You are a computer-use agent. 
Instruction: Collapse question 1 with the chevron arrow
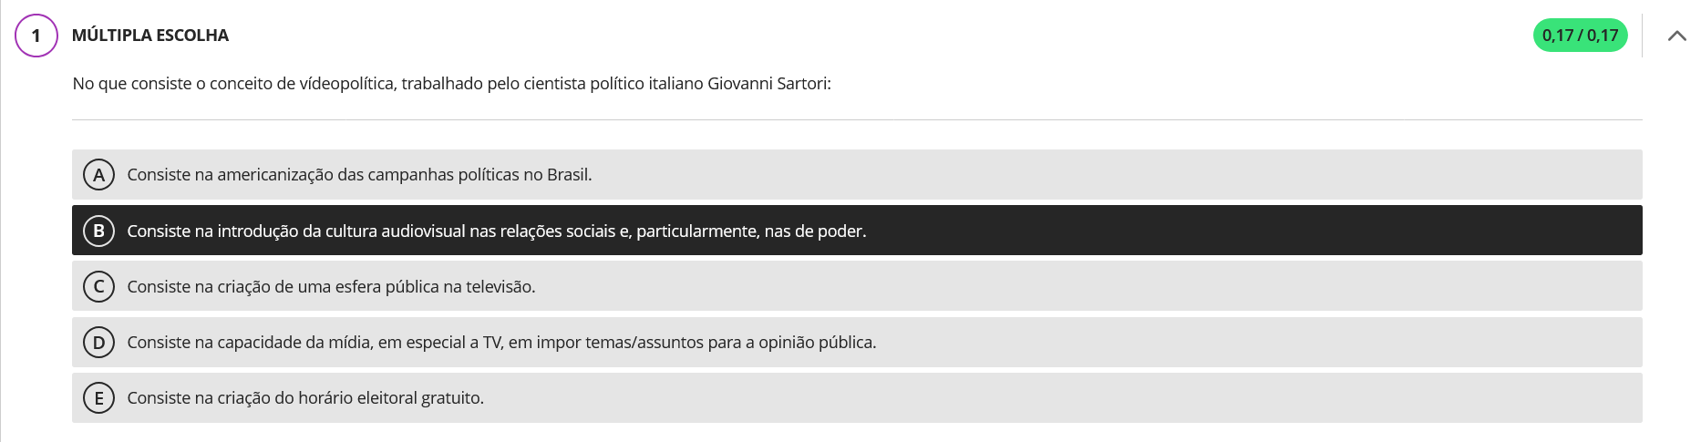pos(1675,36)
